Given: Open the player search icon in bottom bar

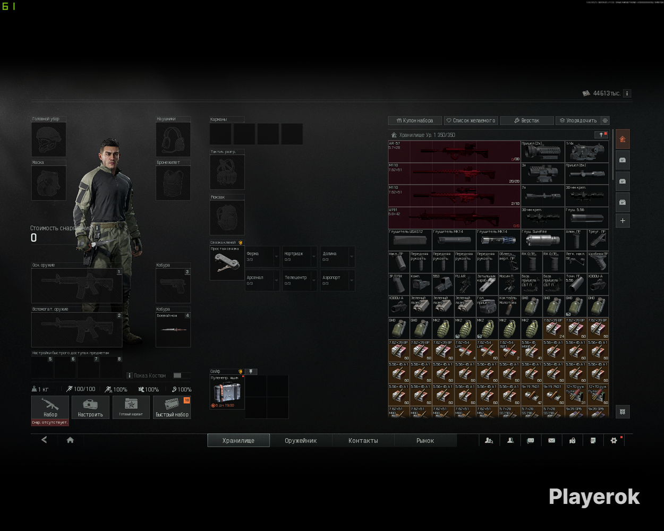Looking at the screenshot, I should pos(489,440).
